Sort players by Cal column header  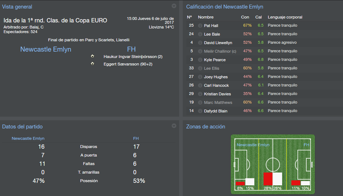258,17
